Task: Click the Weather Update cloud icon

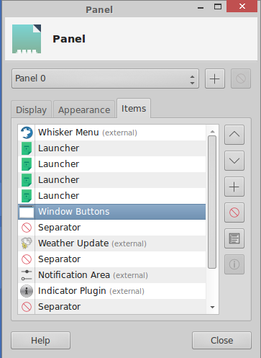Action: 27,243
